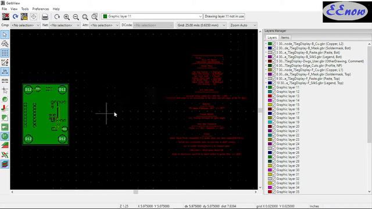The height and width of the screenshot is (209, 372).
Task: Toggle negative objects ghost mode icon
Action: (x=5, y=127)
